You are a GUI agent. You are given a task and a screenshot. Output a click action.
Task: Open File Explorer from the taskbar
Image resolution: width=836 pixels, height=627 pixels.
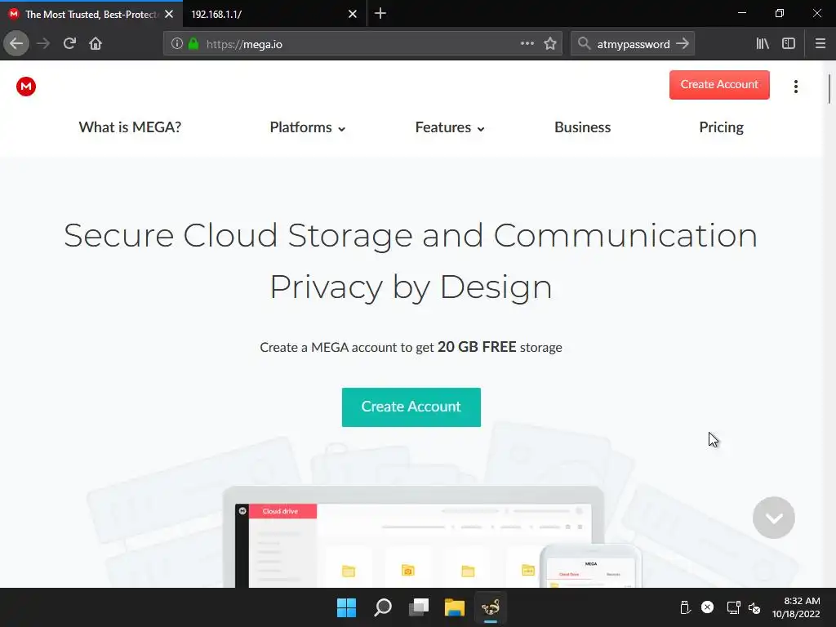pos(455,607)
